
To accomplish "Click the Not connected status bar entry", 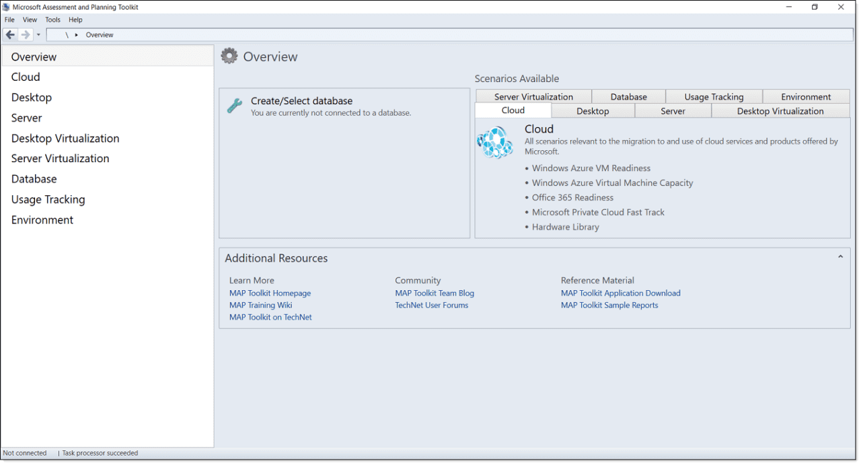I will 25,453.
